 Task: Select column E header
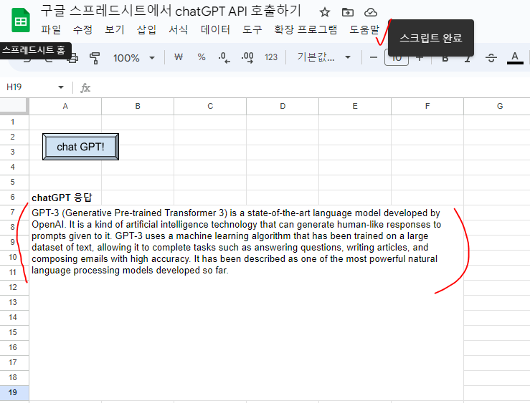point(355,106)
